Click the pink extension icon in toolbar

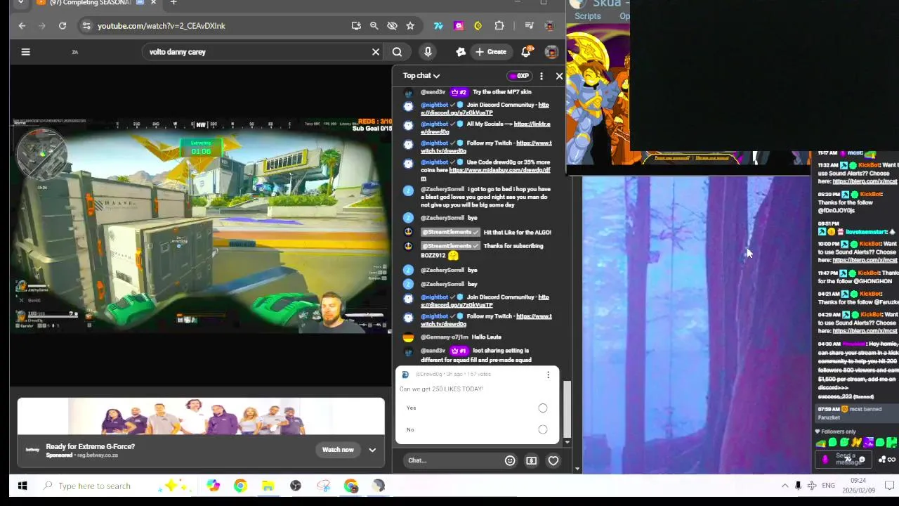[459, 26]
